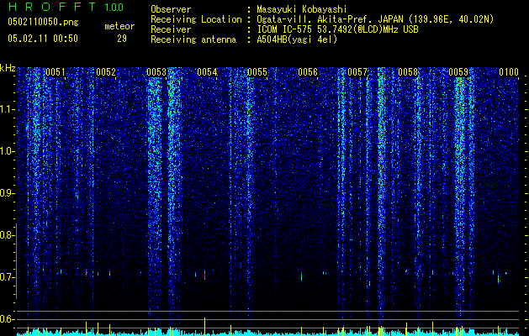This screenshot has height=336, width=529.
Task: Select the 0.8 kHz axis label
Action: pos(6,235)
